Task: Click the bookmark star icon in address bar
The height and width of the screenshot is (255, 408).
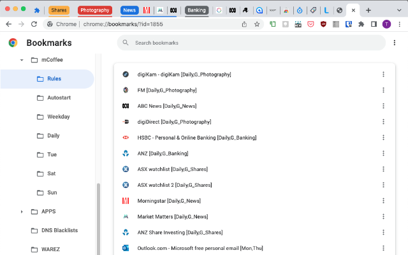Action: pos(257,24)
